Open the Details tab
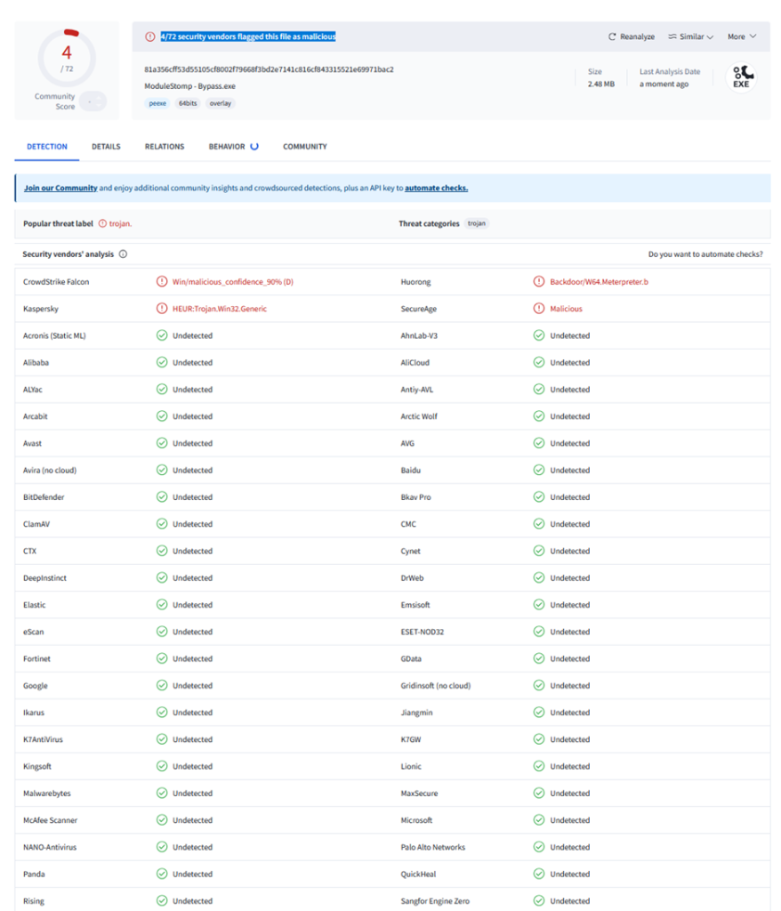781x911 pixels. (x=106, y=147)
